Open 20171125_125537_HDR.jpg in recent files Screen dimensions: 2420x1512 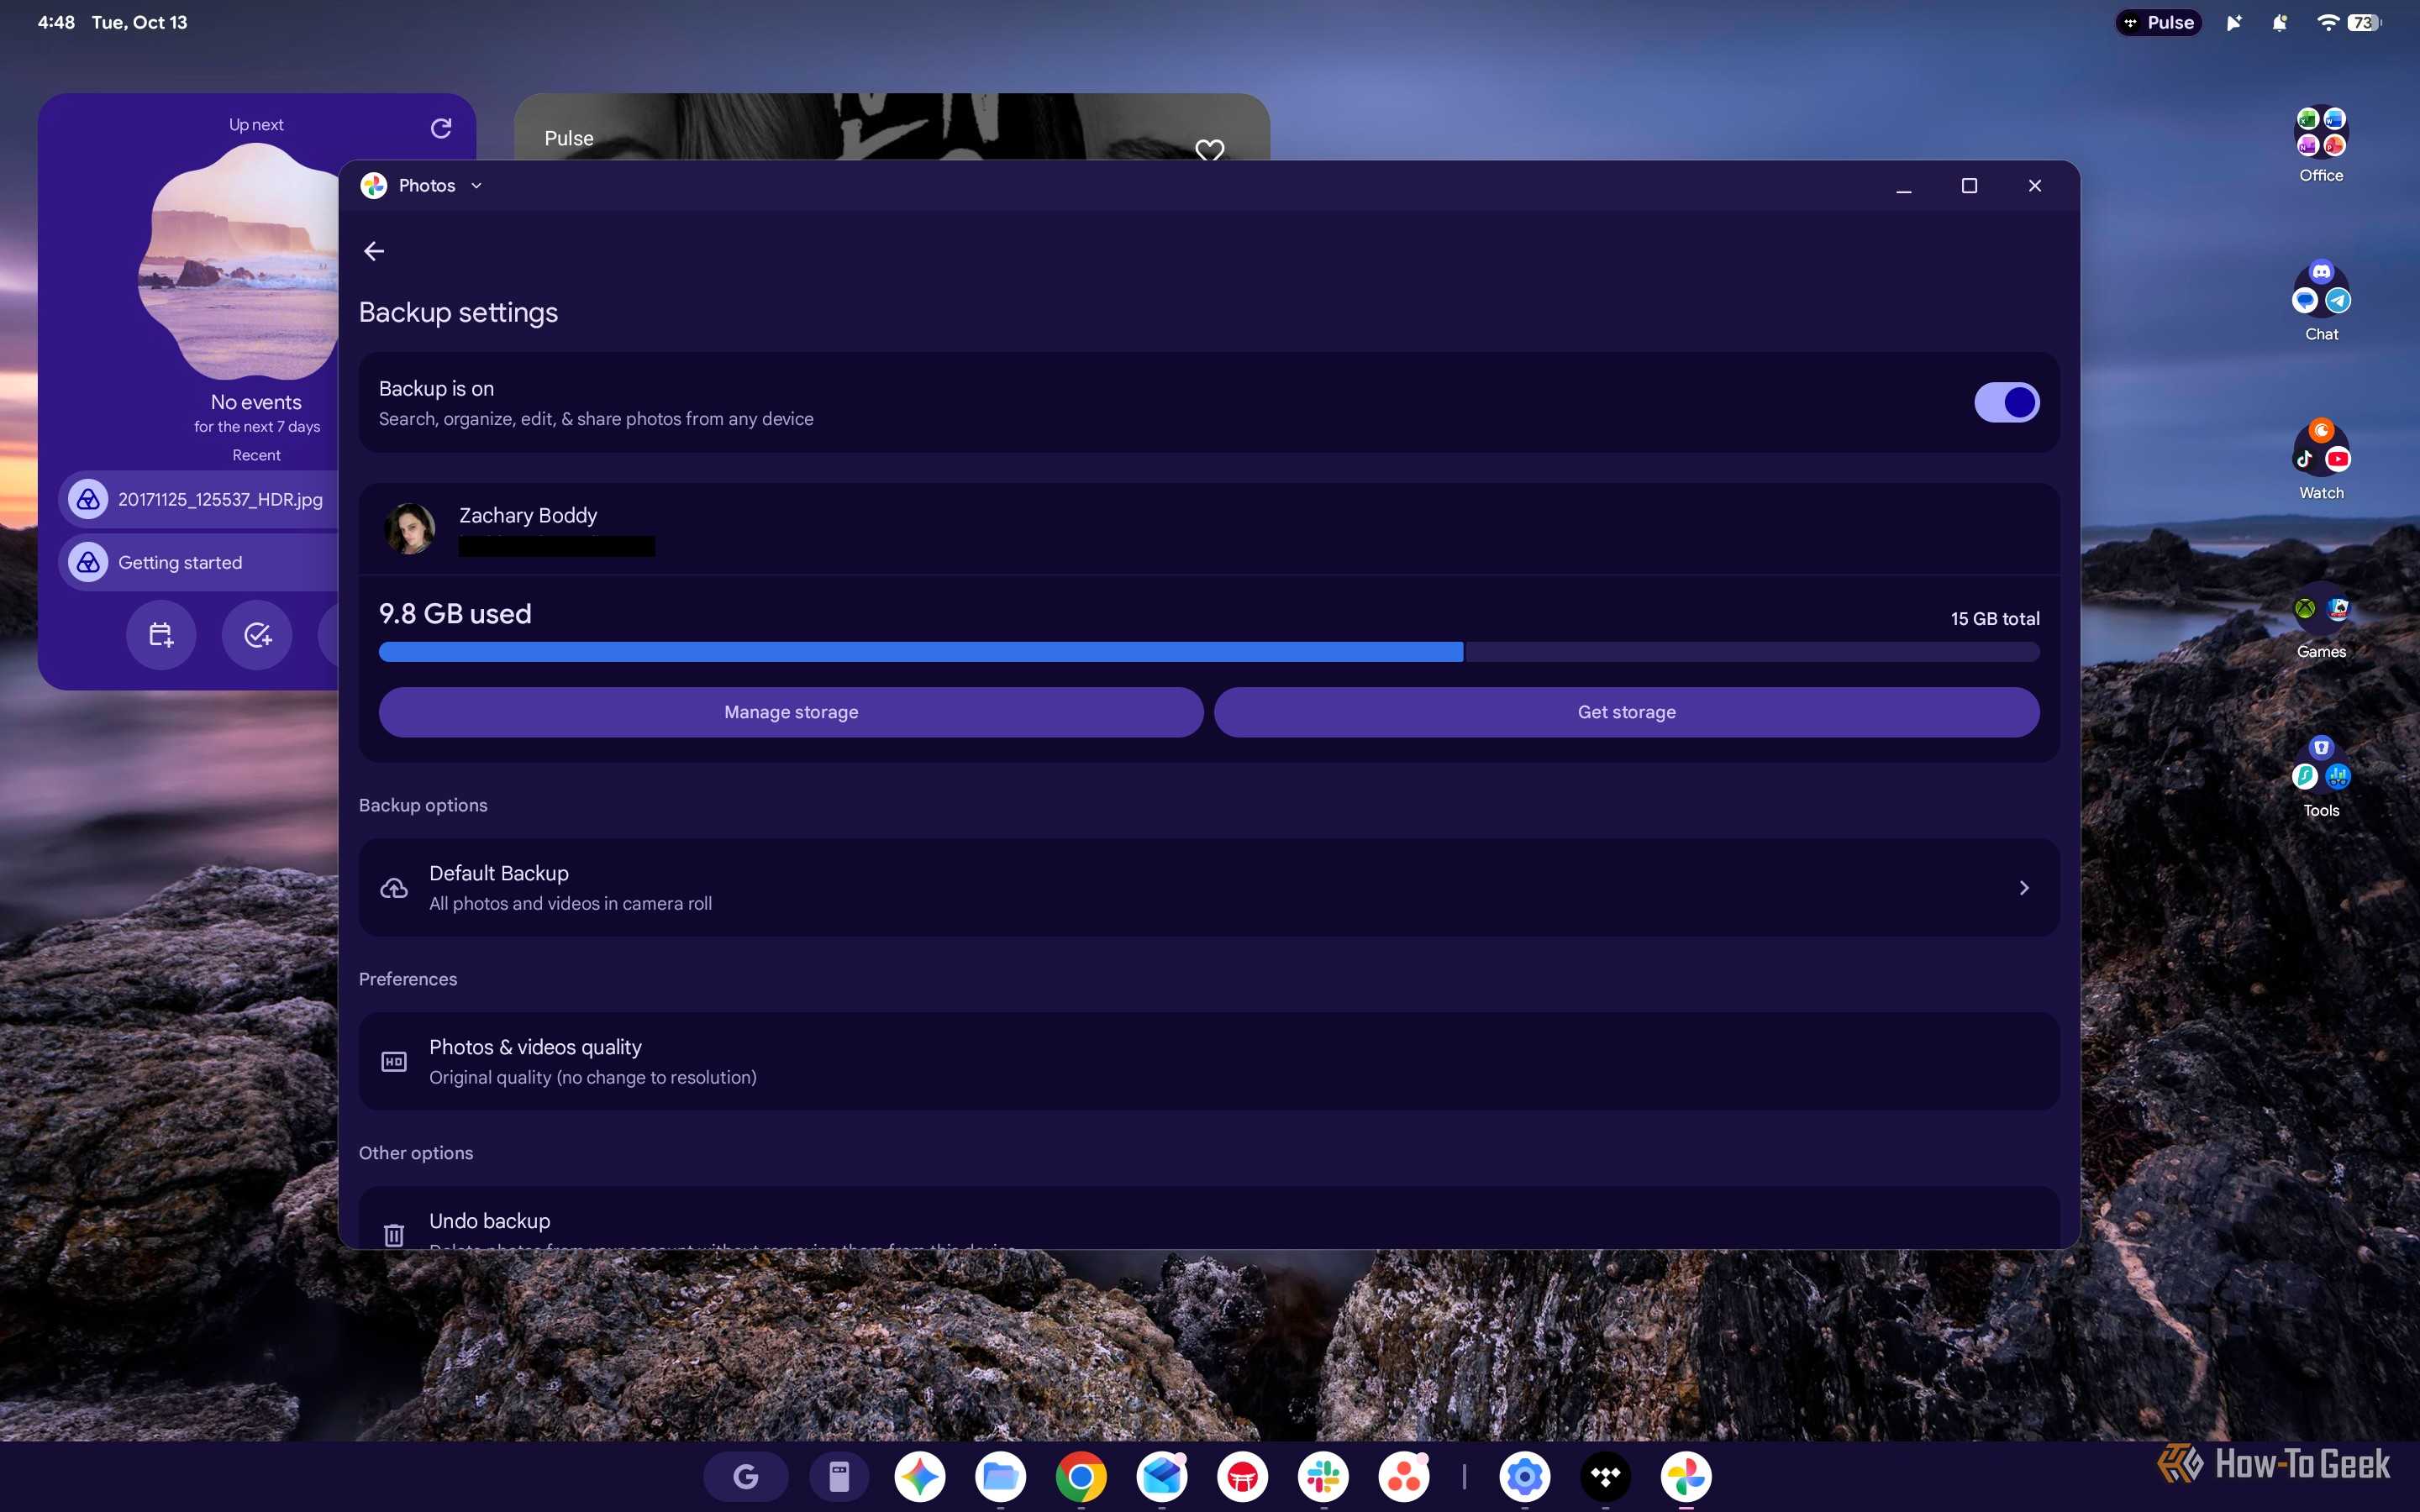199,499
